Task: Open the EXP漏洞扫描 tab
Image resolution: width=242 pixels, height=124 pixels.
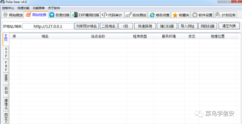Action: point(85,15)
